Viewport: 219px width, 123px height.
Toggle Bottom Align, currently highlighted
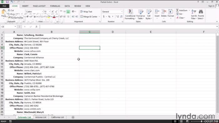click(68, 12)
